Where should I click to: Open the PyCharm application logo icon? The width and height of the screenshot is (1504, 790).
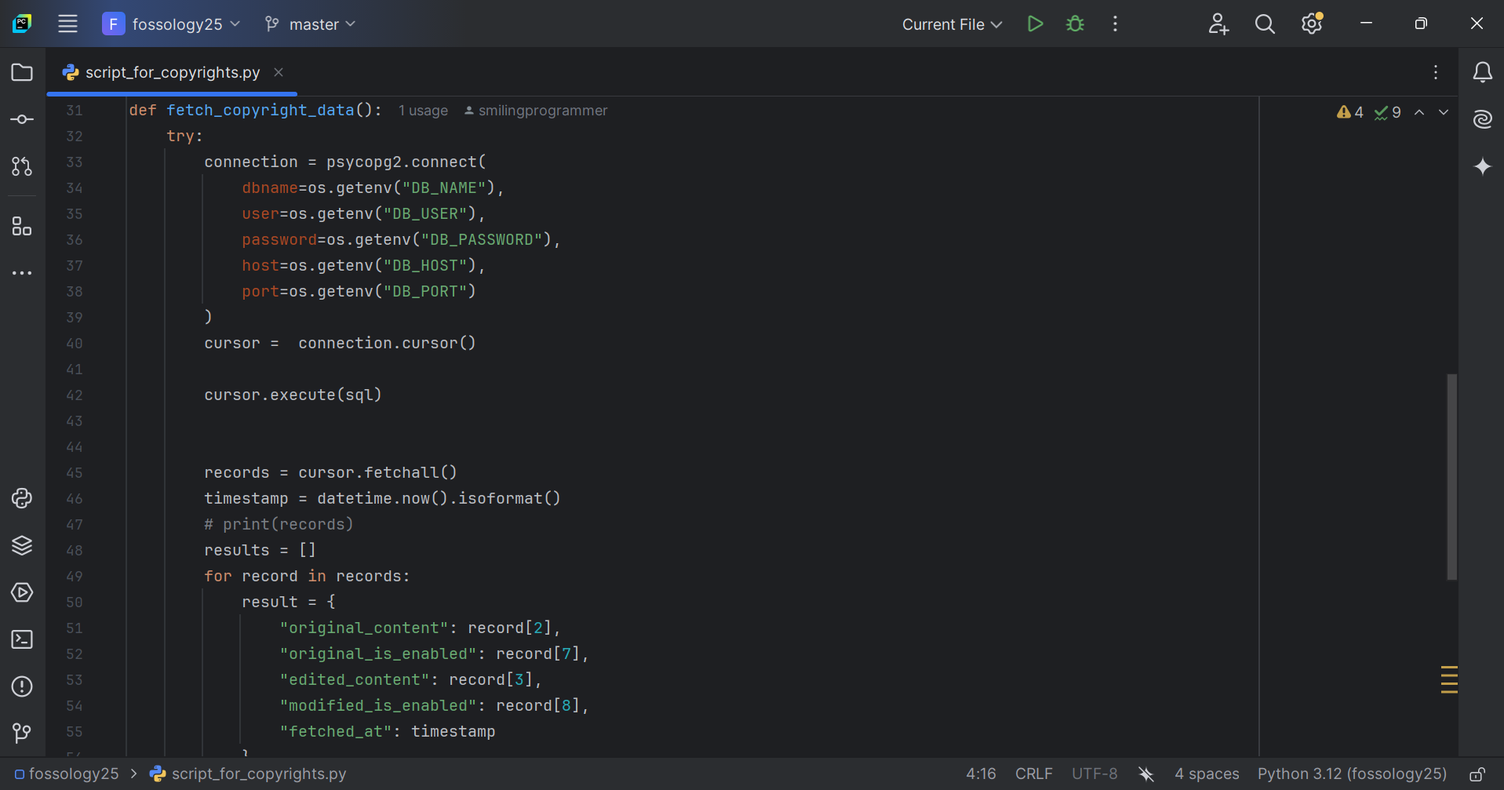tap(22, 24)
